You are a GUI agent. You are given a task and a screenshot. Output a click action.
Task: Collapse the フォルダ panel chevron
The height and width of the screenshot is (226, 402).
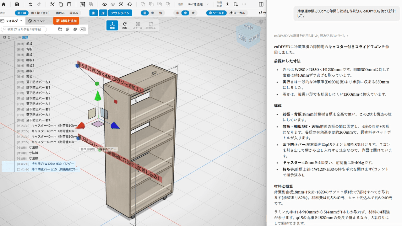21,21
